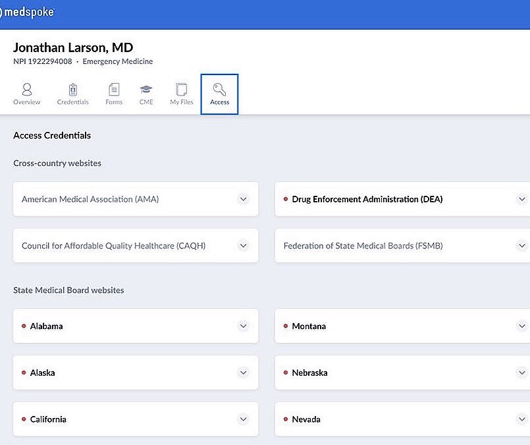Viewport: 530px width, 445px height.
Task: Click the Alabama state name
Action: point(46,326)
